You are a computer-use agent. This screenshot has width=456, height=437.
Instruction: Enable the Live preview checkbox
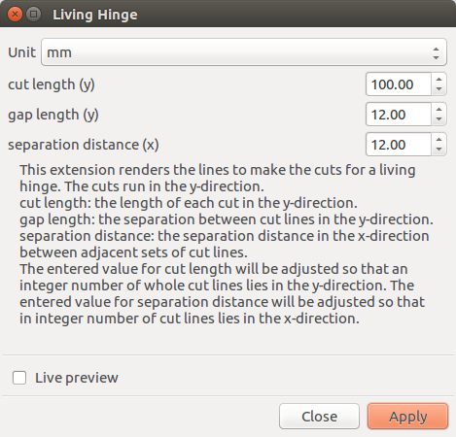[19, 378]
